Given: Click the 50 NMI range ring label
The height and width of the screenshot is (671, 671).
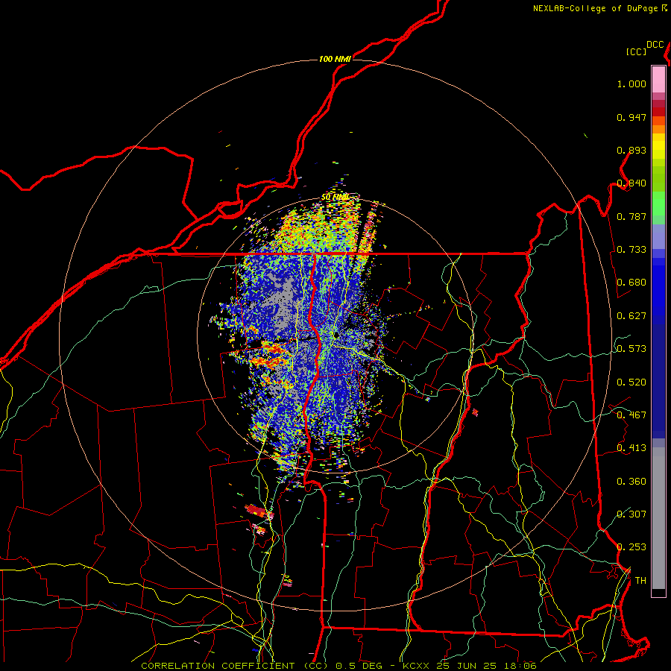Looking at the screenshot, I should coord(335,198).
